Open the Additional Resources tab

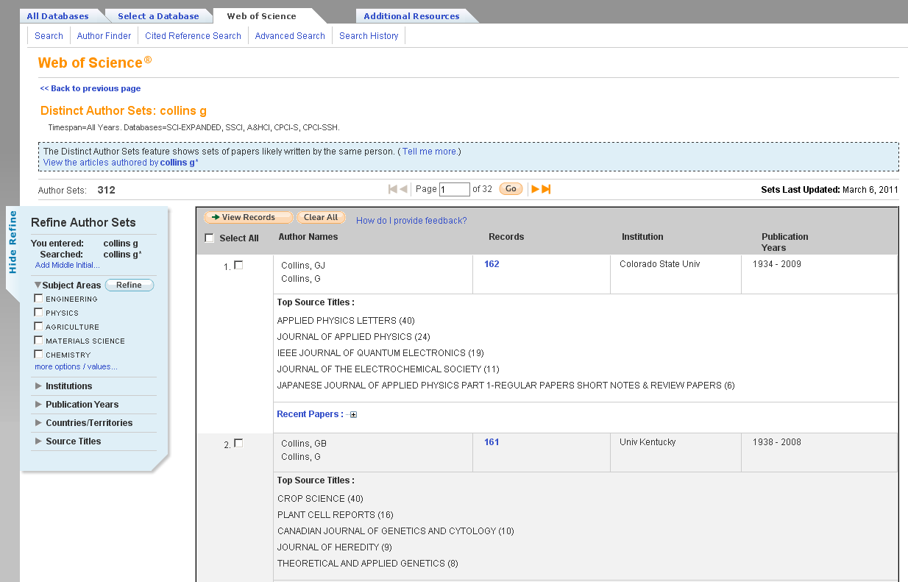point(411,16)
